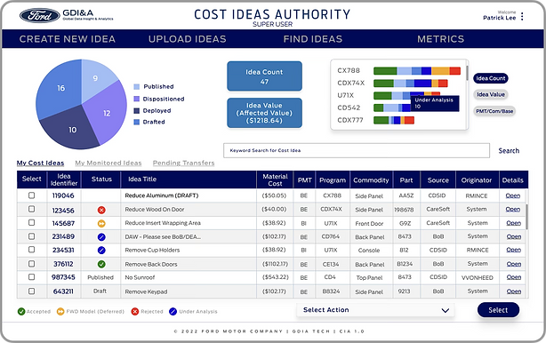
Task: Click the program chart scrollbar
Action: click(x=467, y=74)
